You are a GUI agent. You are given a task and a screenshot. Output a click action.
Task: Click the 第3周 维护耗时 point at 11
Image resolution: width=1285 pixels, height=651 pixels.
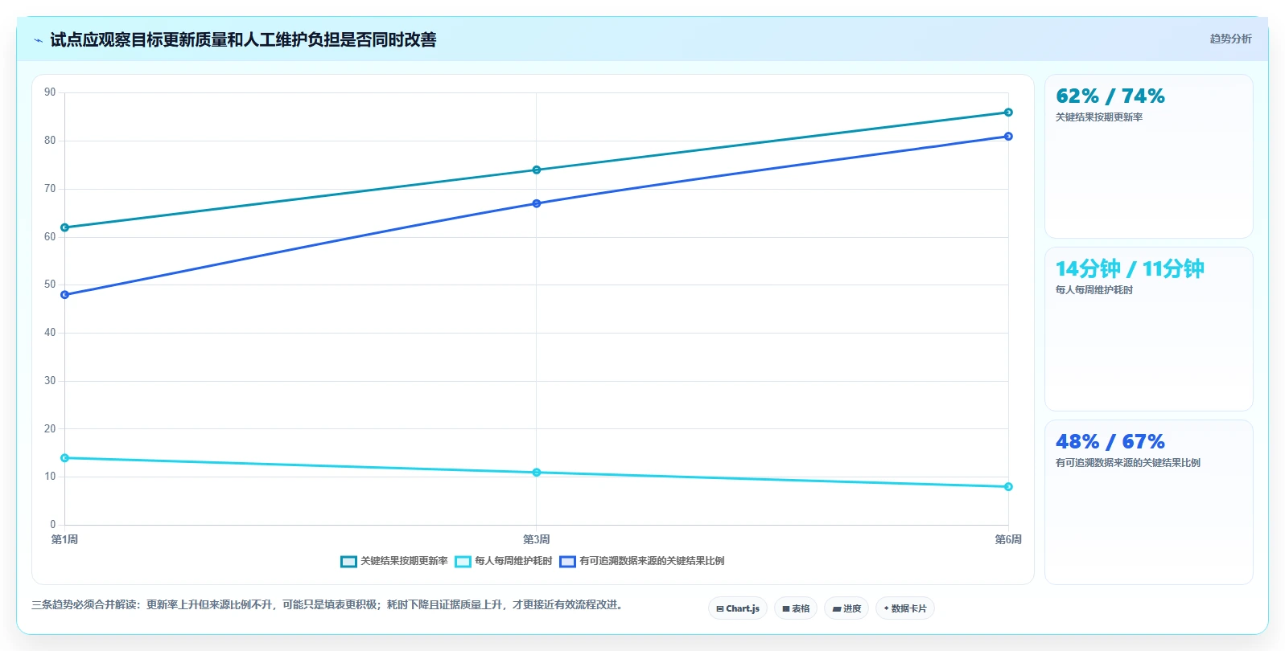point(537,473)
